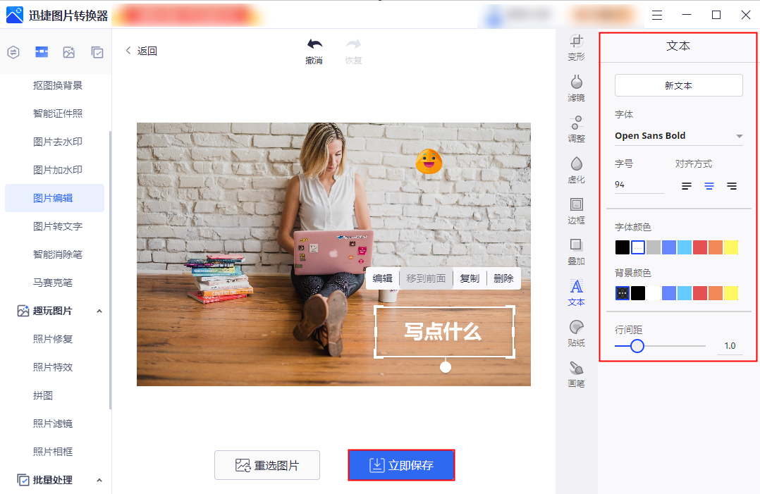
Task: Collapse the 批量处理 section
Action: point(99,480)
